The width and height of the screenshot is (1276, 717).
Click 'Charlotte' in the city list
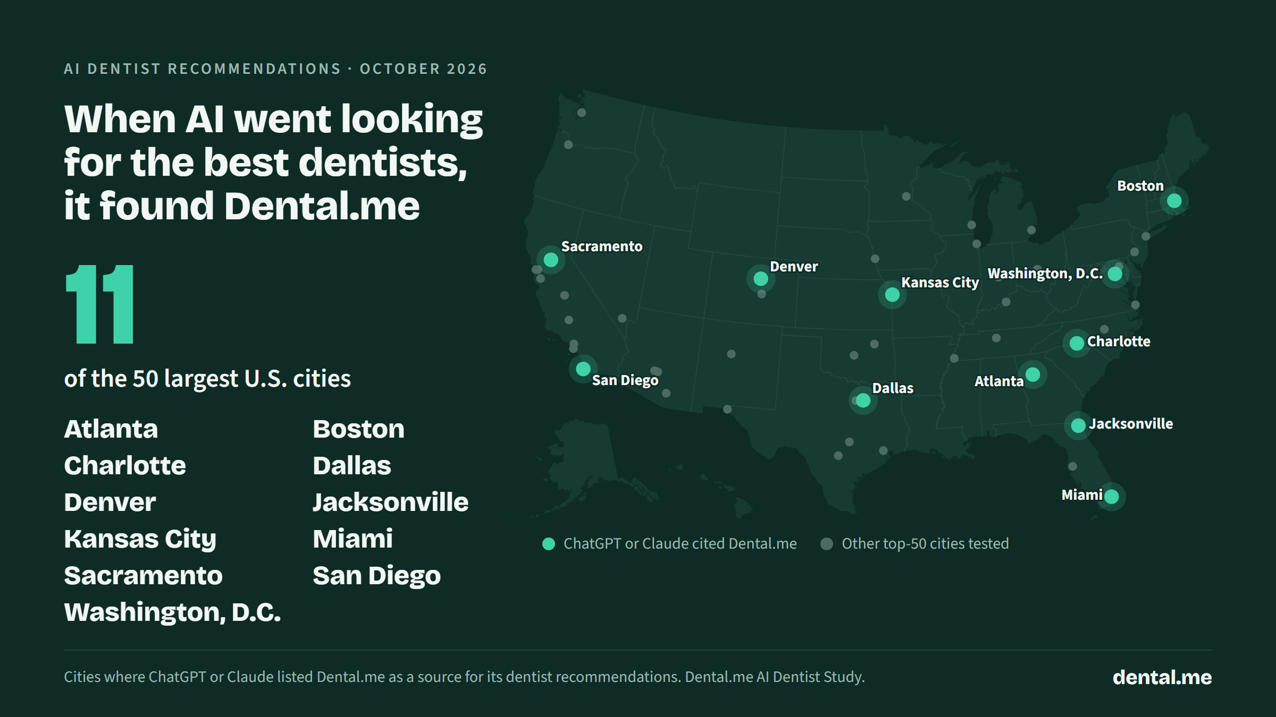(x=125, y=466)
